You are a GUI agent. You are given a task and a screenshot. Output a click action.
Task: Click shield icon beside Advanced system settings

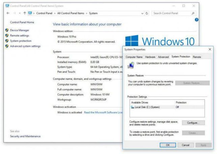[7, 46]
